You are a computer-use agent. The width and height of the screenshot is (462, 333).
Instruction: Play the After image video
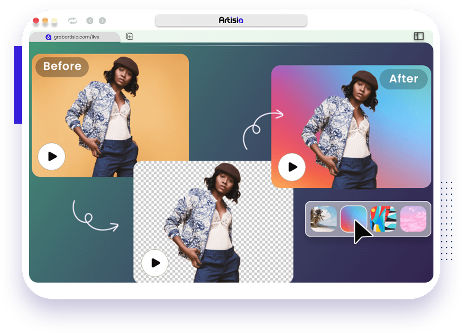292,167
